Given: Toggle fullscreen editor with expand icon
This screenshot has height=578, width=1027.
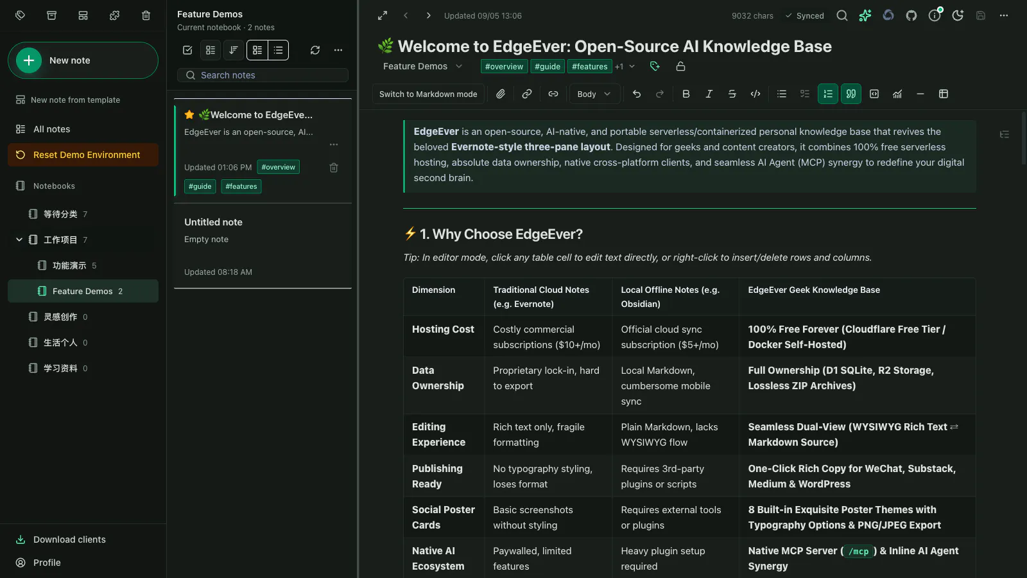Looking at the screenshot, I should (x=383, y=15).
